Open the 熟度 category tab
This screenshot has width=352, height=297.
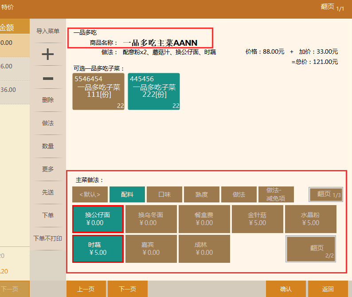tap(201, 194)
